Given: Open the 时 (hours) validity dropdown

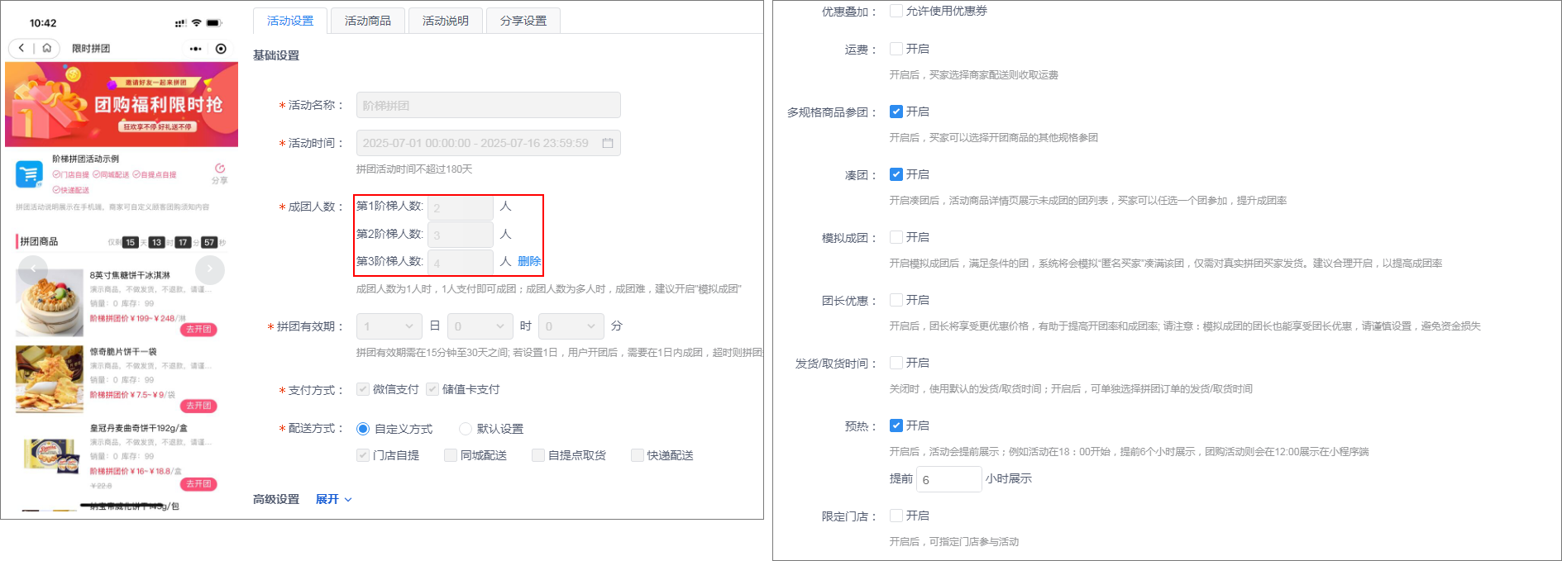Looking at the screenshot, I should (480, 326).
